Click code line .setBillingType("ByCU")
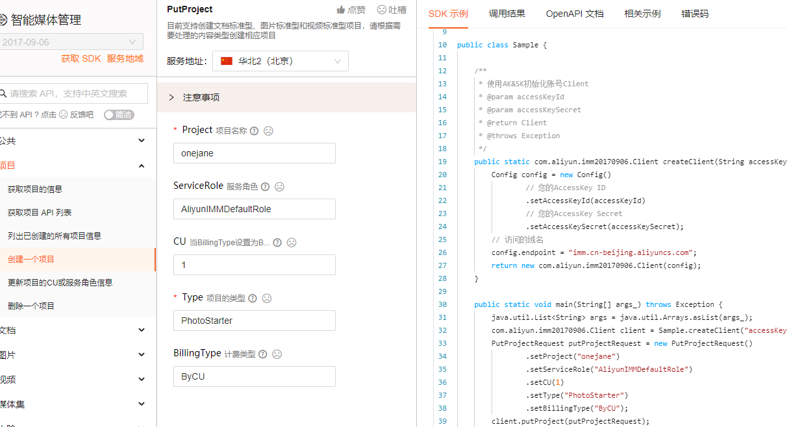The width and height of the screenshot is (787, 427). coord(577,408)
